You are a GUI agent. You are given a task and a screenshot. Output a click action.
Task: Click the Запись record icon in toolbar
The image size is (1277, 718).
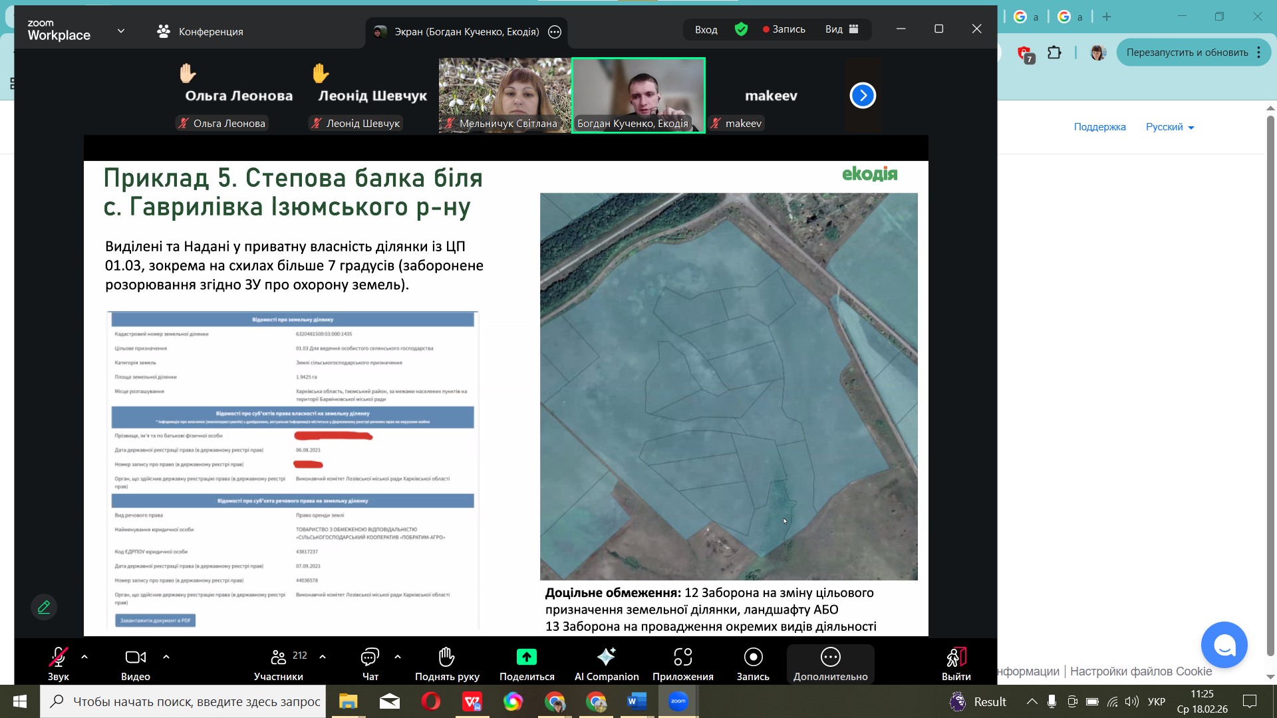[753, 657]
